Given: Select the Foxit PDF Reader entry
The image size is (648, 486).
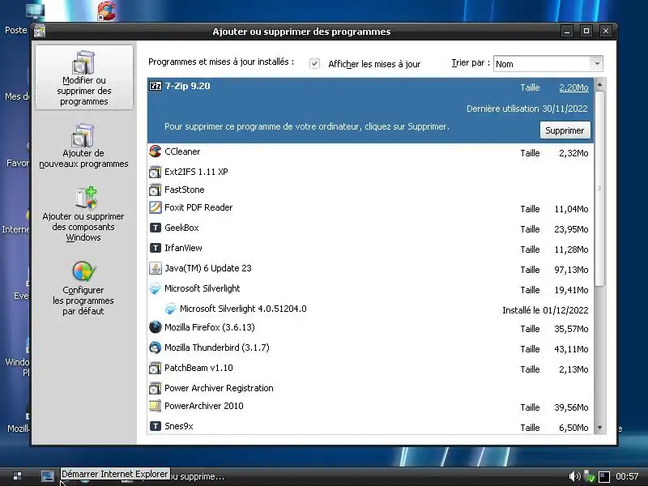Looking at the screenshot, I should 371,208.
